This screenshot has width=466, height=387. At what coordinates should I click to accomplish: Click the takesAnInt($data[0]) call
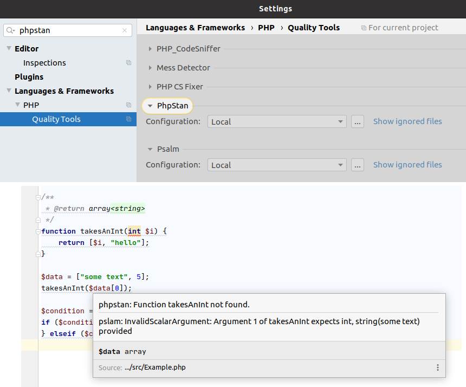coord(86,288)
